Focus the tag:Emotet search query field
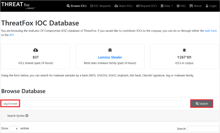This screenshot has width=220, height=133. (x=91, y=104)
